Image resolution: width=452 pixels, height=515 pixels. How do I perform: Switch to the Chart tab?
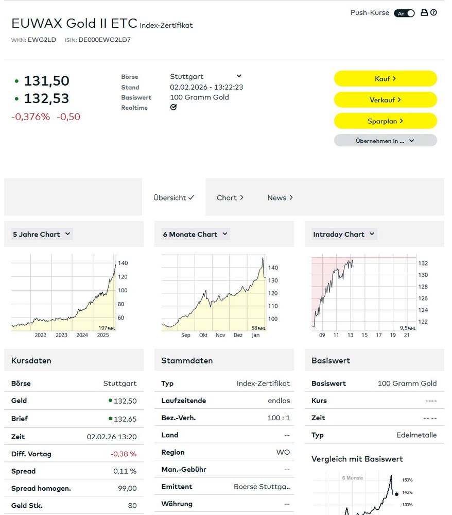coord(230,198)
